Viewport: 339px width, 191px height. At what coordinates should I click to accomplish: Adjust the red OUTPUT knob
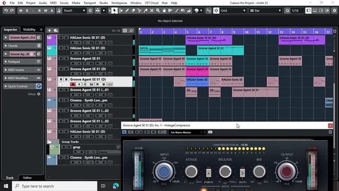point(287,171)
